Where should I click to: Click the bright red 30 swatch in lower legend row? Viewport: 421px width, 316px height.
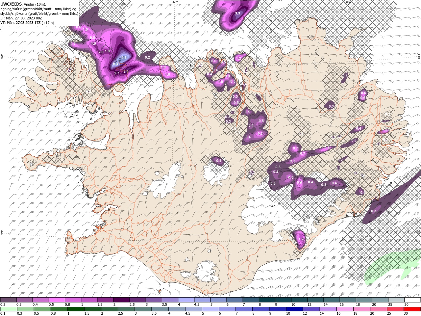tap(412, 309)
